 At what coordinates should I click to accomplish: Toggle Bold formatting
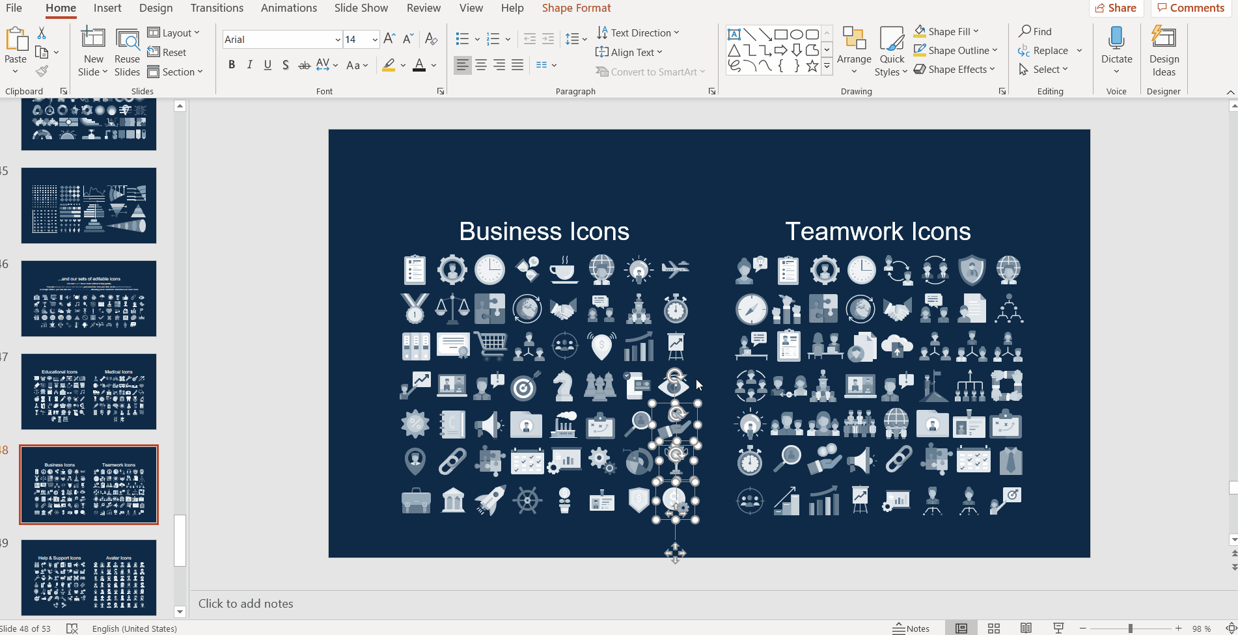point(232,65)
